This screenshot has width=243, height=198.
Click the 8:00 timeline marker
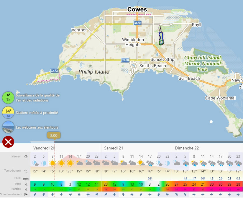point(54,136)
